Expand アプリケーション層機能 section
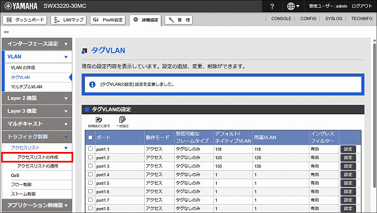Image resolution: width=377 pixels, height=213 pixels. tap(37, 205)
